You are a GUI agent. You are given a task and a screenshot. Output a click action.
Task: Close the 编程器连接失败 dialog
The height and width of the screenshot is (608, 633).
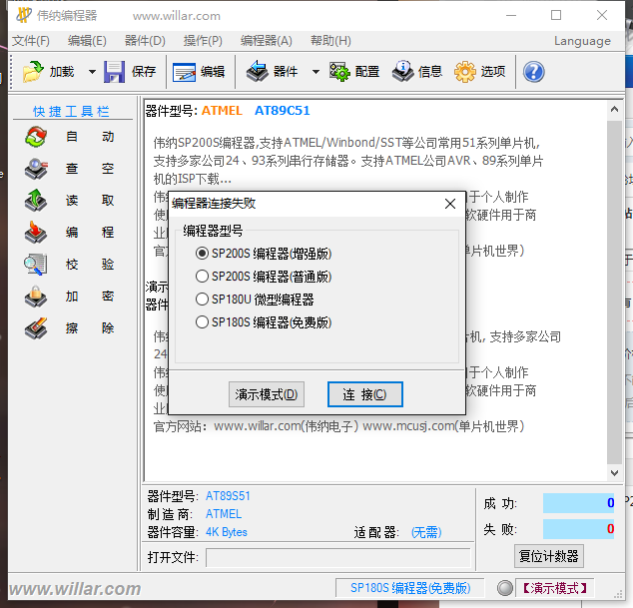[x=450, y=204]
